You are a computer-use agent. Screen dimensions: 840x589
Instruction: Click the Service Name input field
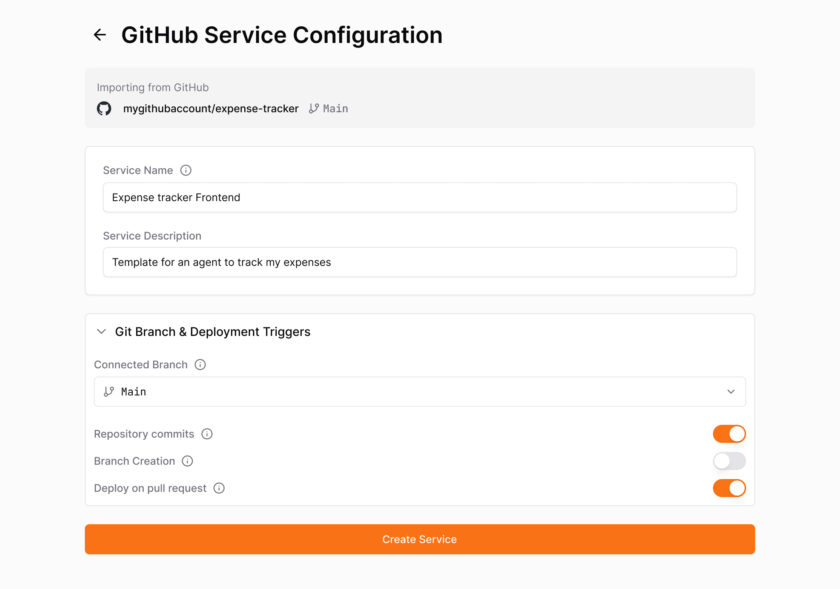pyautogui.click(x=420, y=197)
